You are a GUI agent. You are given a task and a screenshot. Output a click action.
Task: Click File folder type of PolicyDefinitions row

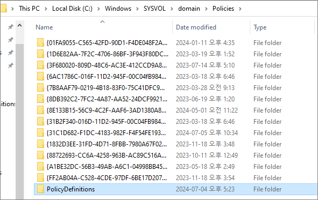(x=267, y=189)
